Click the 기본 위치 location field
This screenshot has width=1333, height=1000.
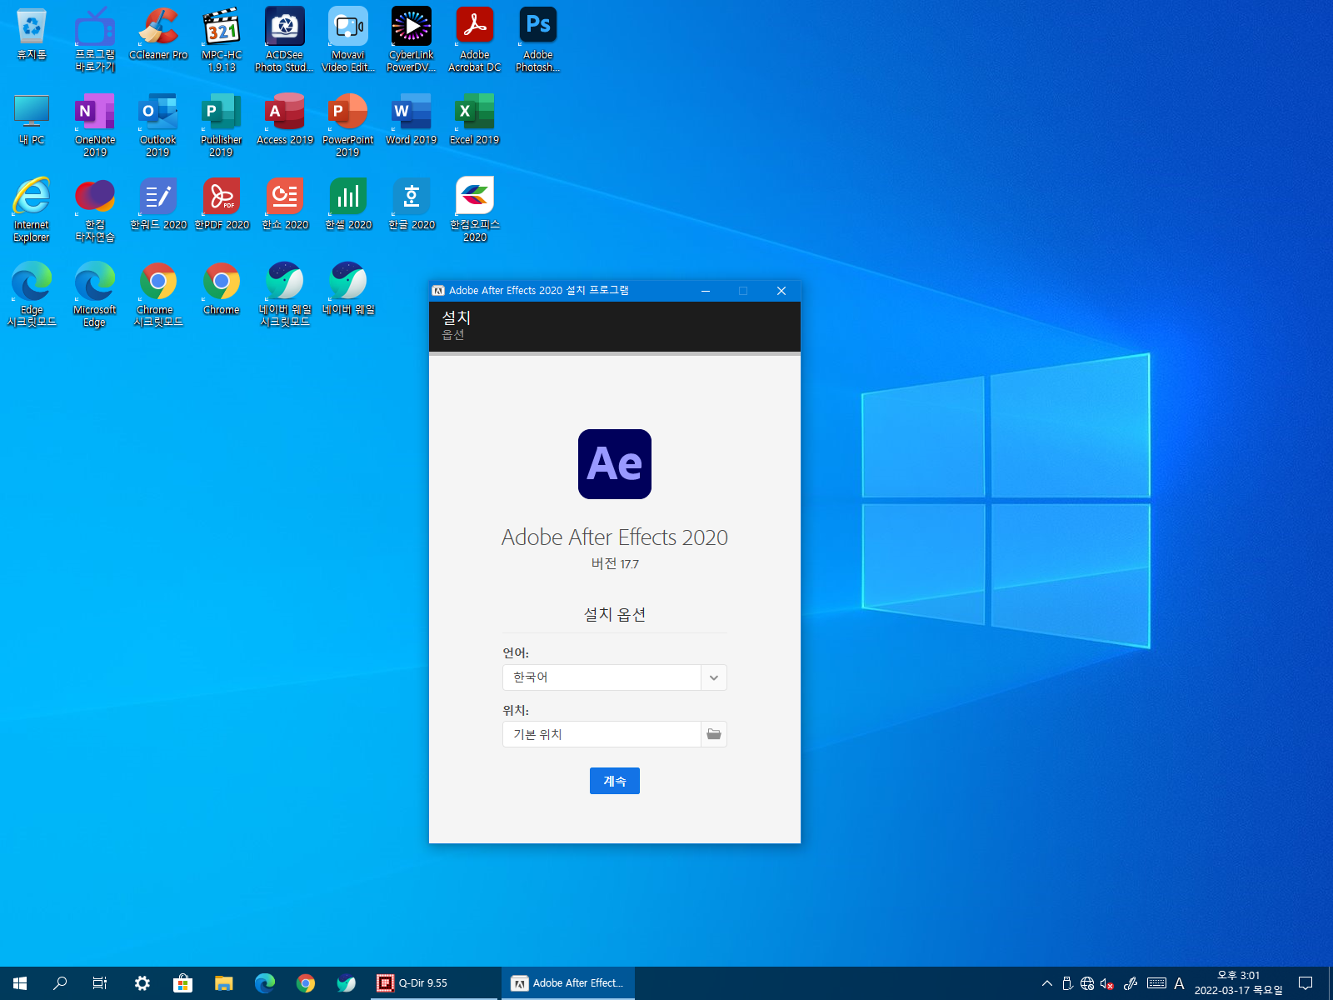tap(602, 734)
